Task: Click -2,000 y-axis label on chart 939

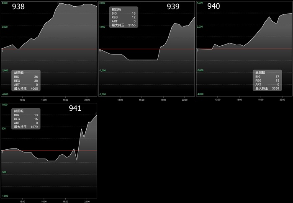Action: [x=103, y=94]
